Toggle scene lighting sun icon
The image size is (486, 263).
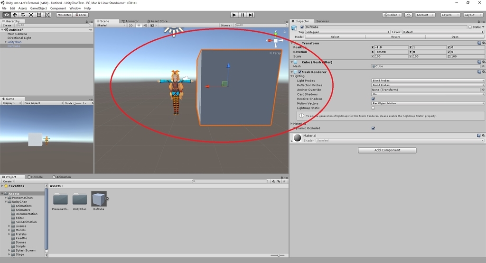point(139,26)
